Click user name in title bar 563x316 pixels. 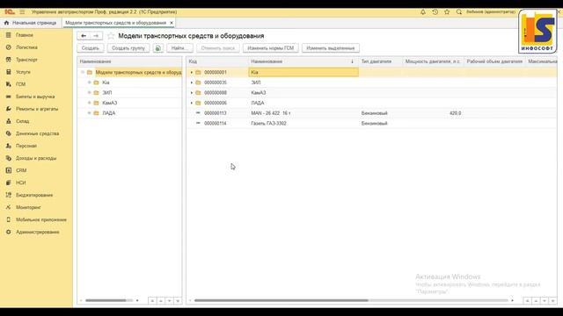point(491,11)
